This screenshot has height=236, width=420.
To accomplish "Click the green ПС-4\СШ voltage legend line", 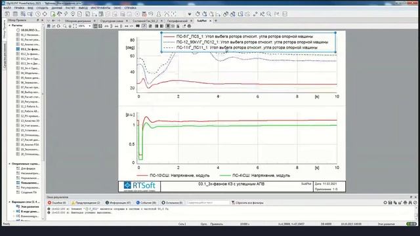I will 225,176.
